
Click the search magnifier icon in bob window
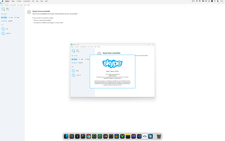[72, 56]
